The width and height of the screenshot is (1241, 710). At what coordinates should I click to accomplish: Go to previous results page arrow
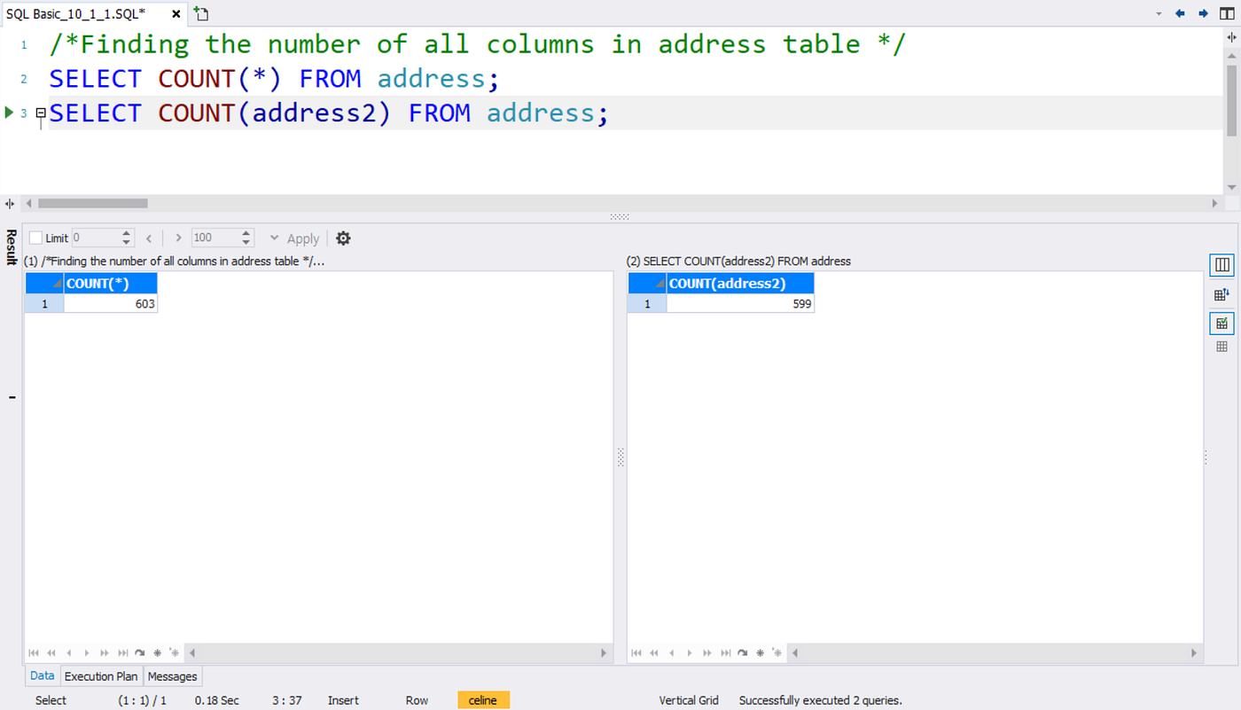click(x=149, y=238)
